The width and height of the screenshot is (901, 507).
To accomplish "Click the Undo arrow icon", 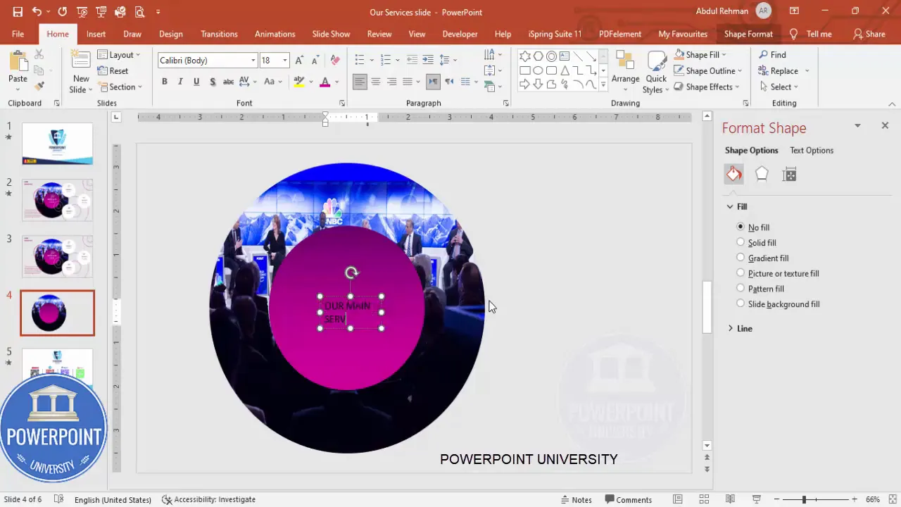I will point(37,12).
